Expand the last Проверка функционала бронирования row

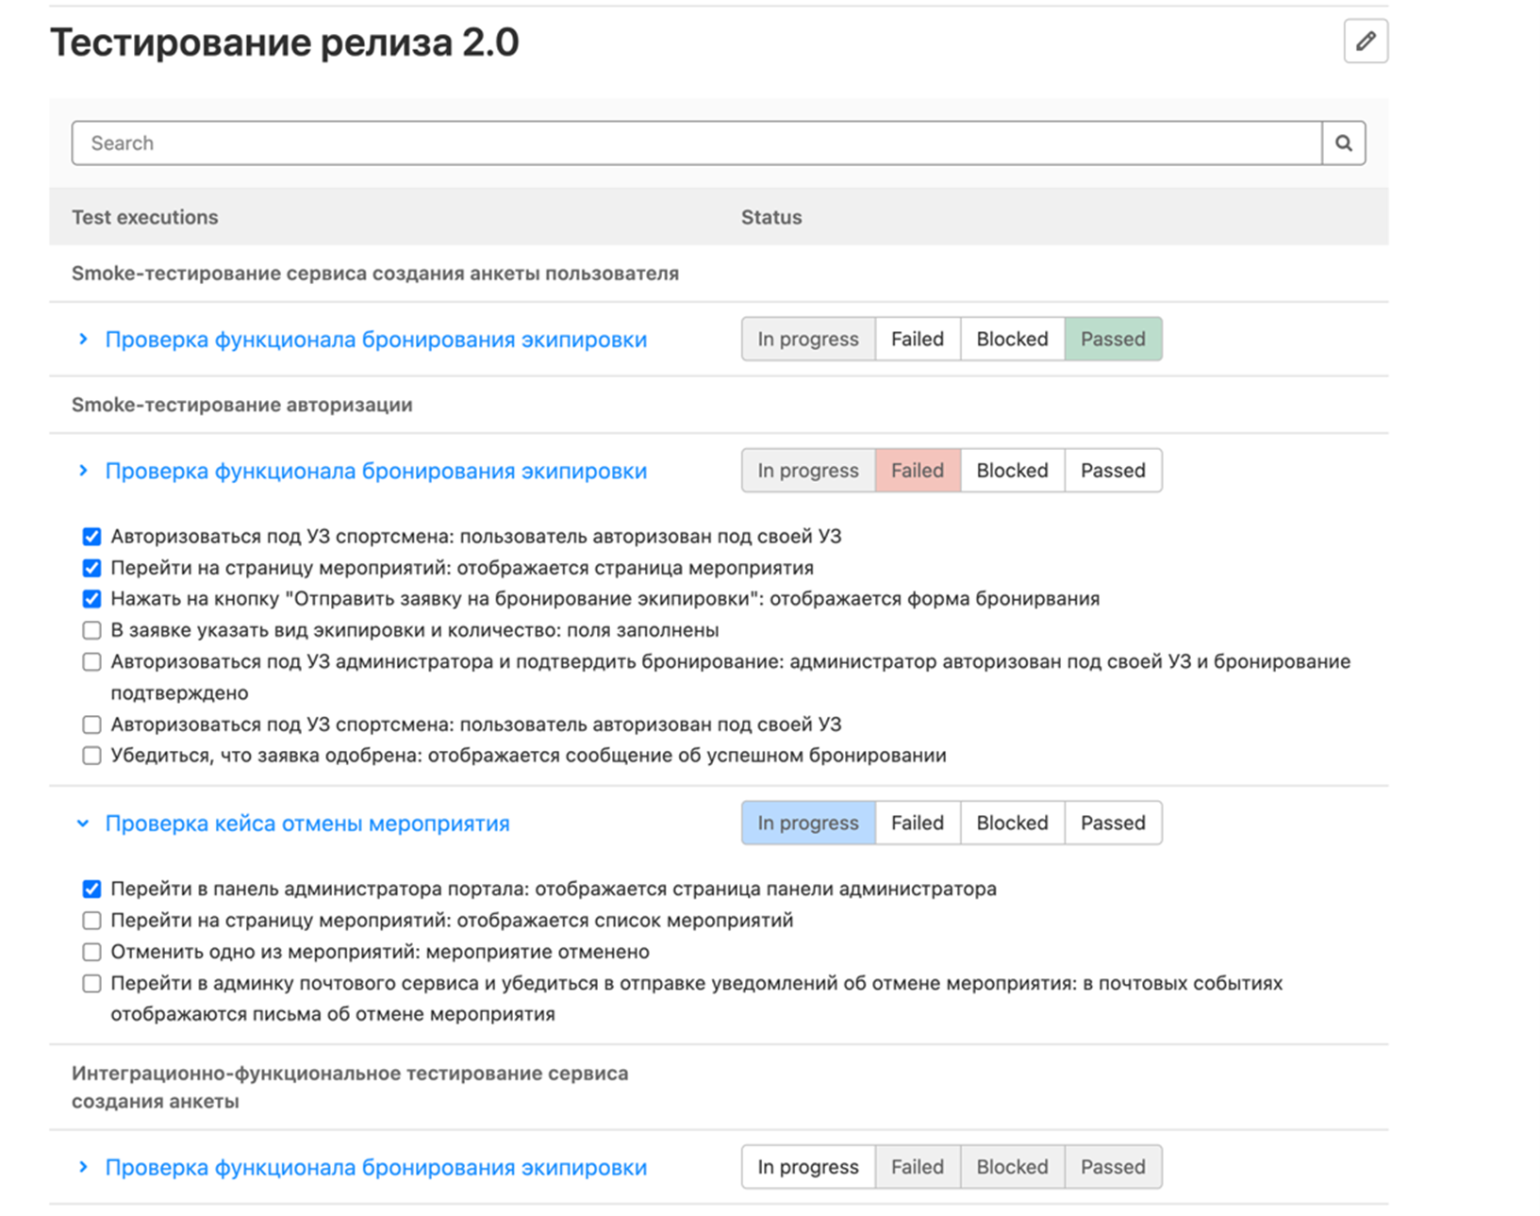pos(83,1167)
